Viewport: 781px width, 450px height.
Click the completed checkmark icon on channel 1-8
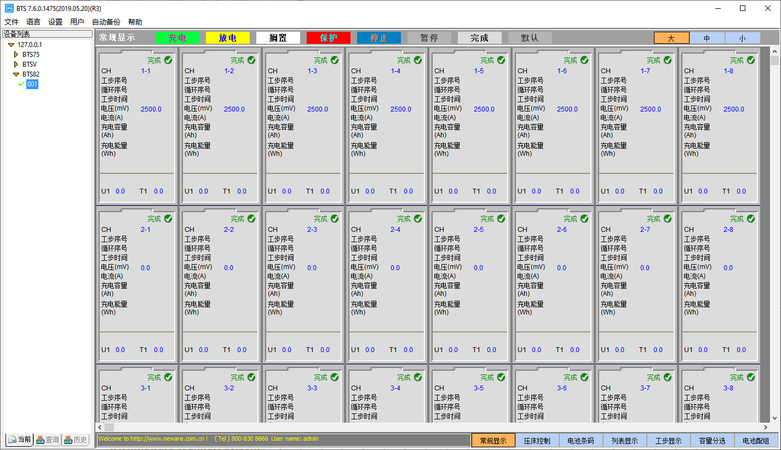click(x=751, y=60)
